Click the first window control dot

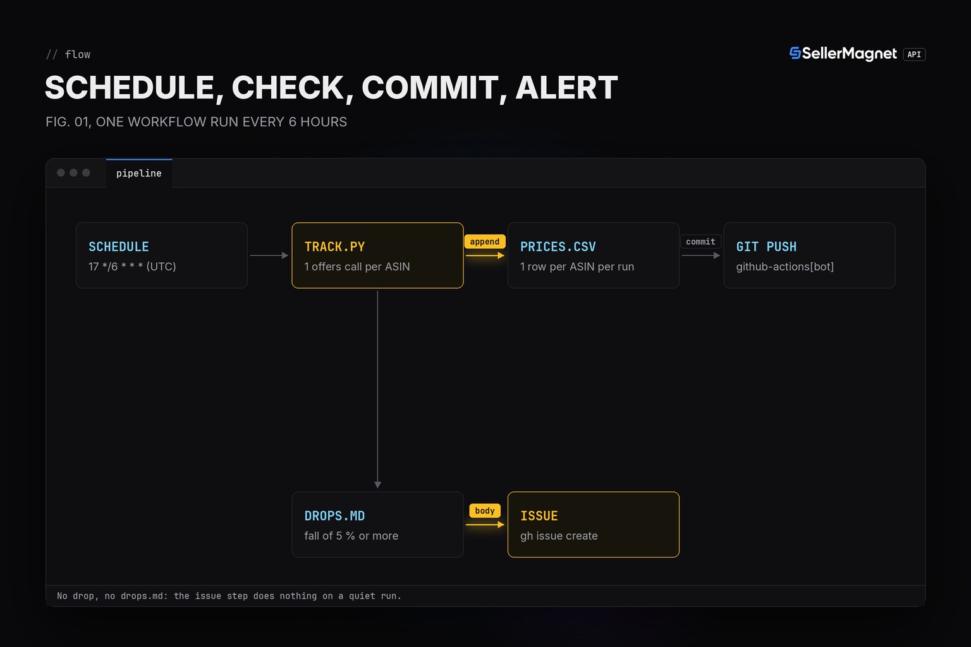click(x=61, y=172)
